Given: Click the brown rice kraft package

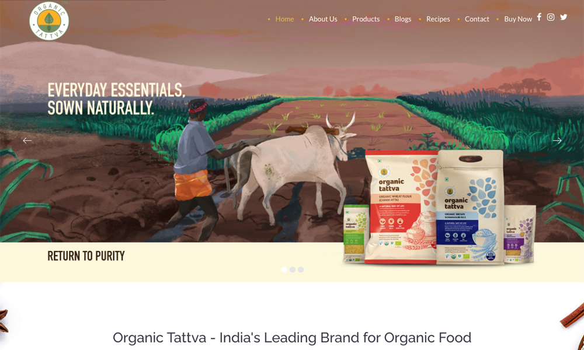Looking at the screenshot, I should tap(470, 208).
